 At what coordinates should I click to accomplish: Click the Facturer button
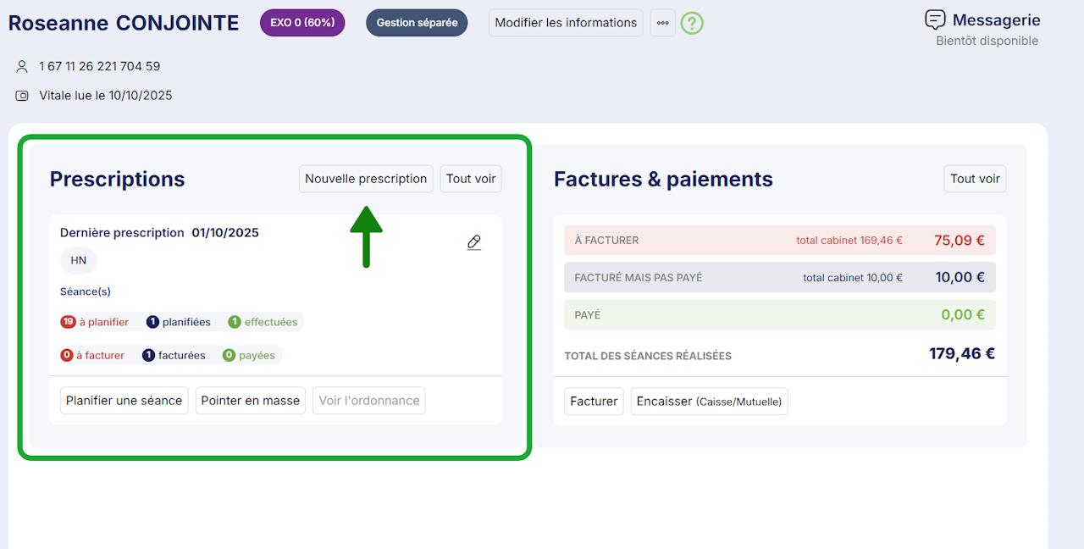pyautogui.click(x=594, y=402)
